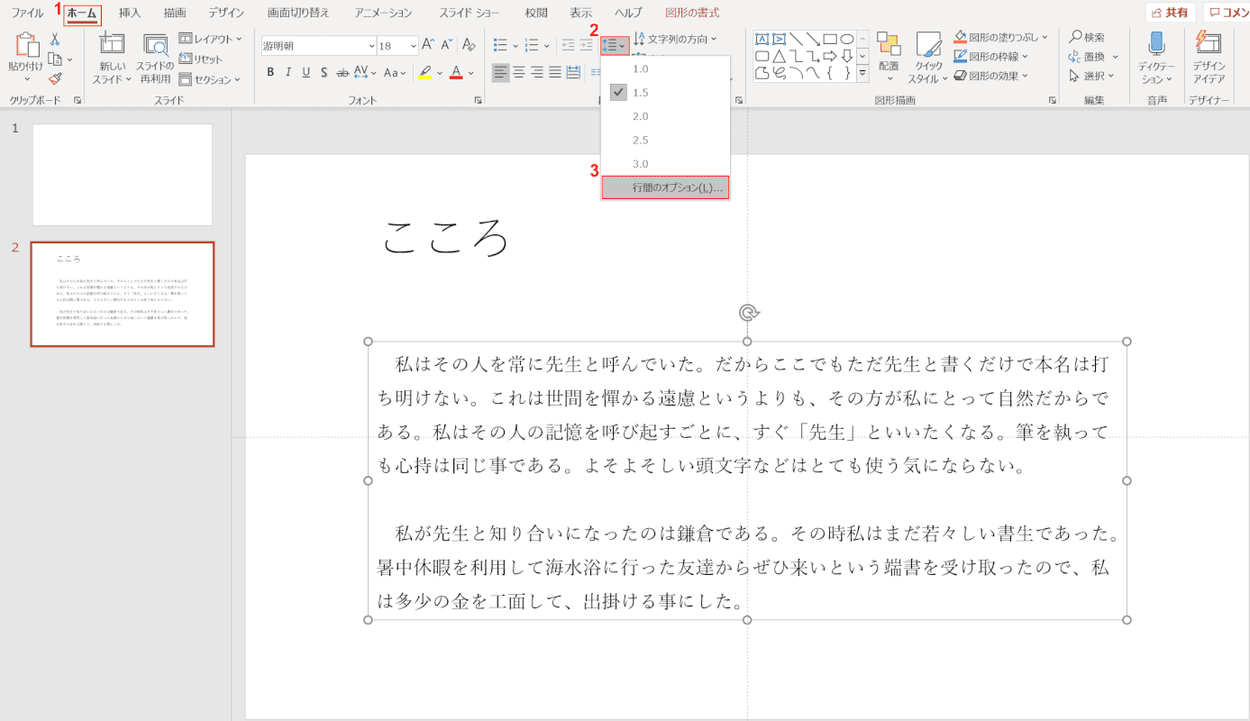Click the Format Painter brush icon

pos(55,79)
